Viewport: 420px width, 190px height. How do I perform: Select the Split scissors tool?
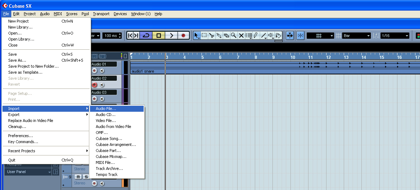tap(212, 36)
